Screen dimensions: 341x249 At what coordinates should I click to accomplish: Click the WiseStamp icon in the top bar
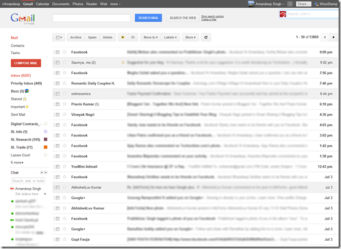click(x=316, y=4)
